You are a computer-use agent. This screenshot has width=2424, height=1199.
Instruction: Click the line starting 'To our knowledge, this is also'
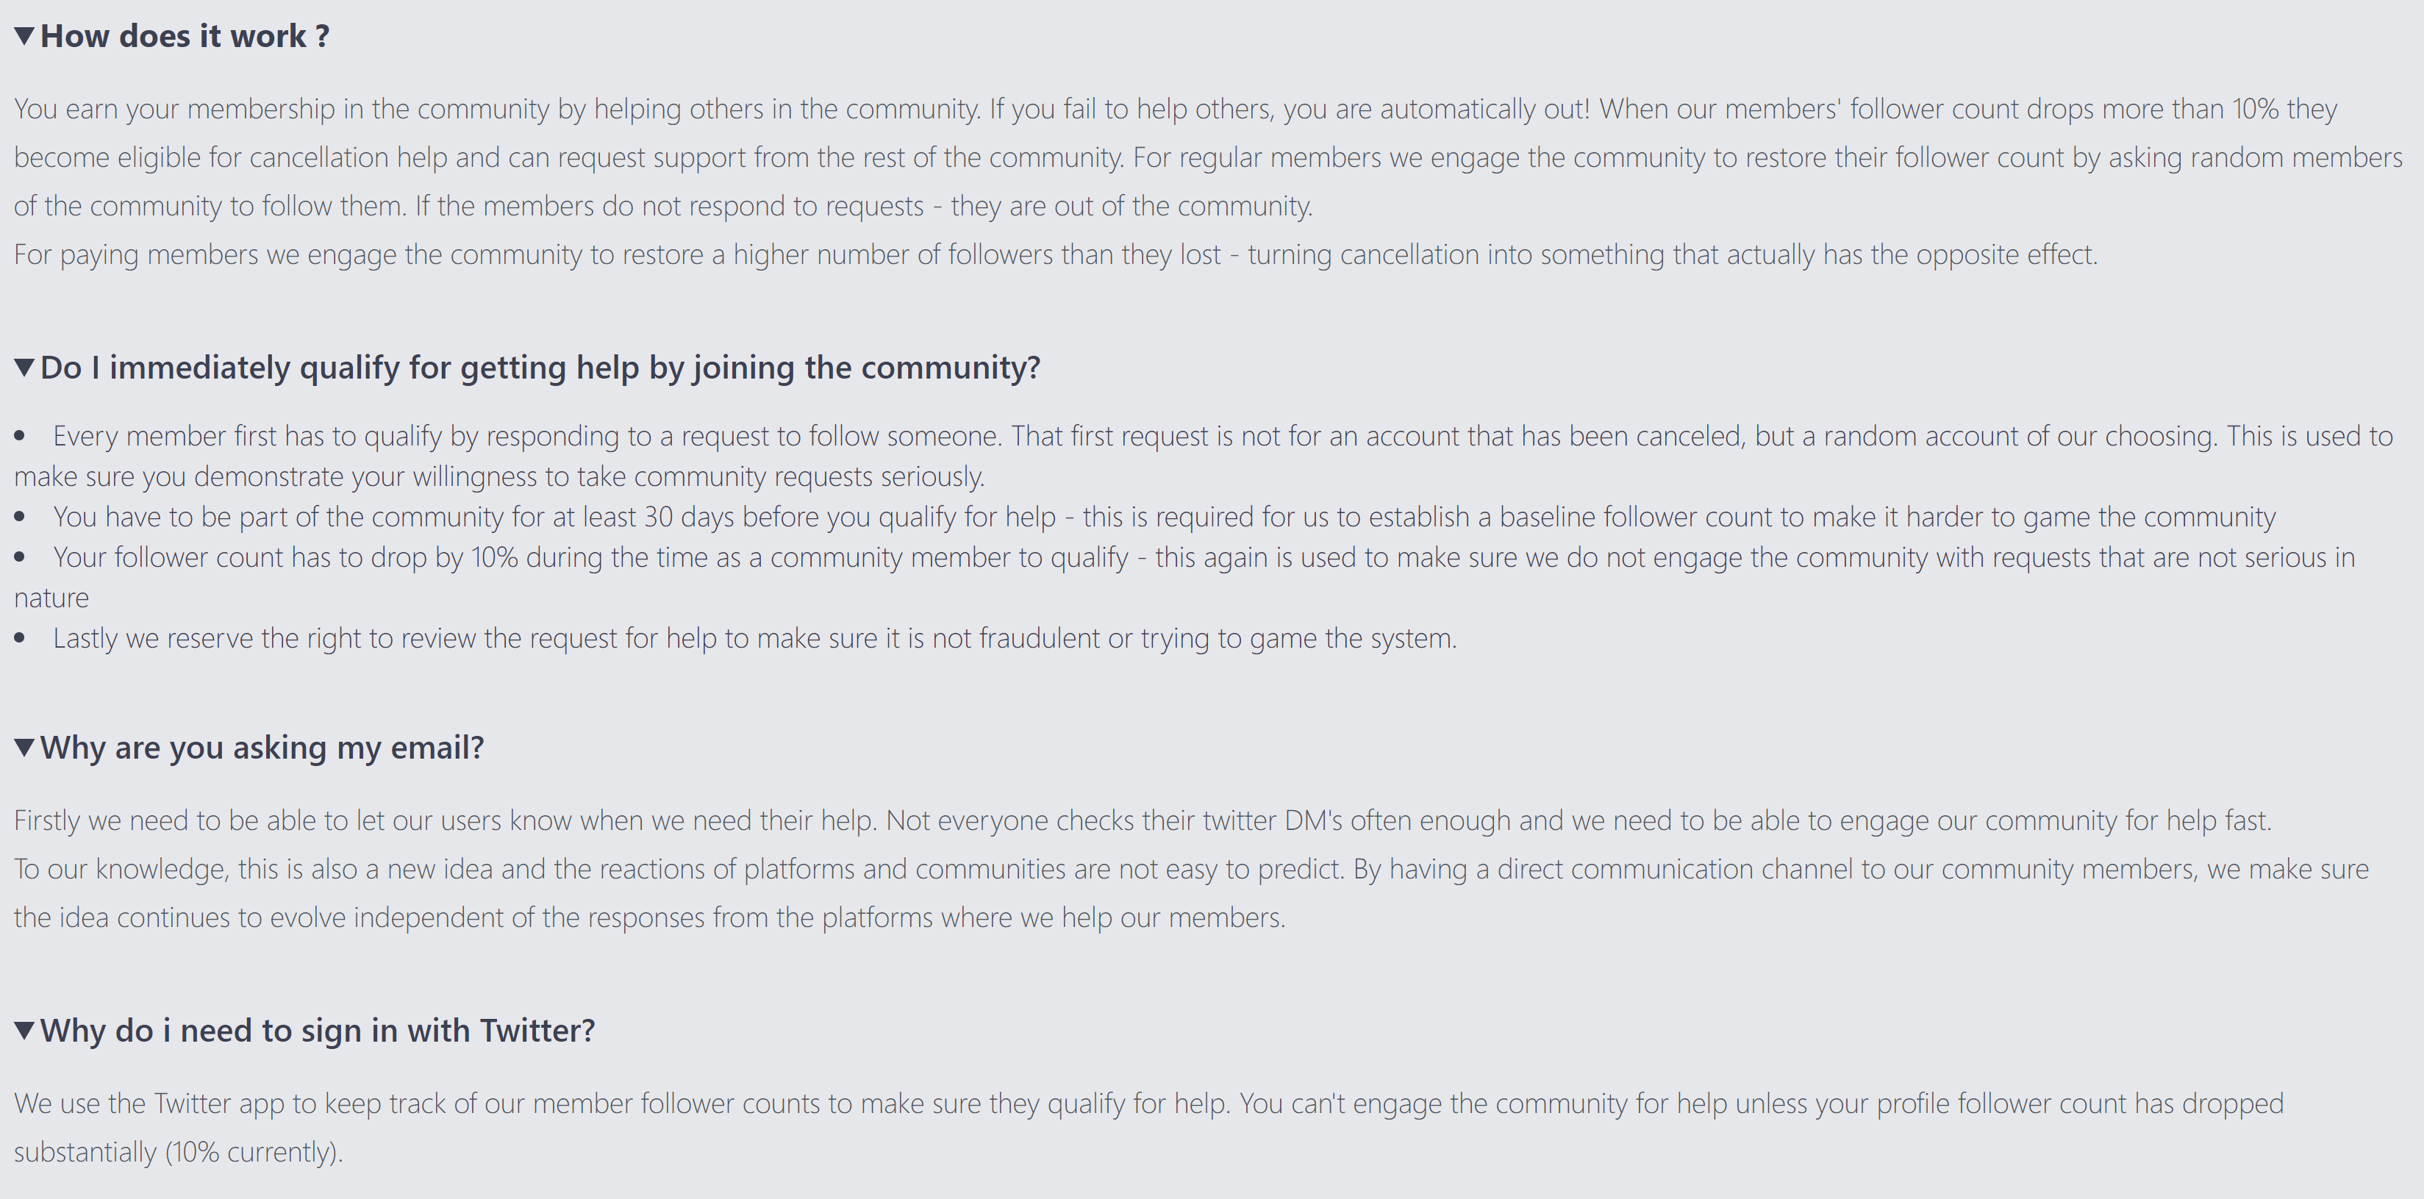[1191, 893]
